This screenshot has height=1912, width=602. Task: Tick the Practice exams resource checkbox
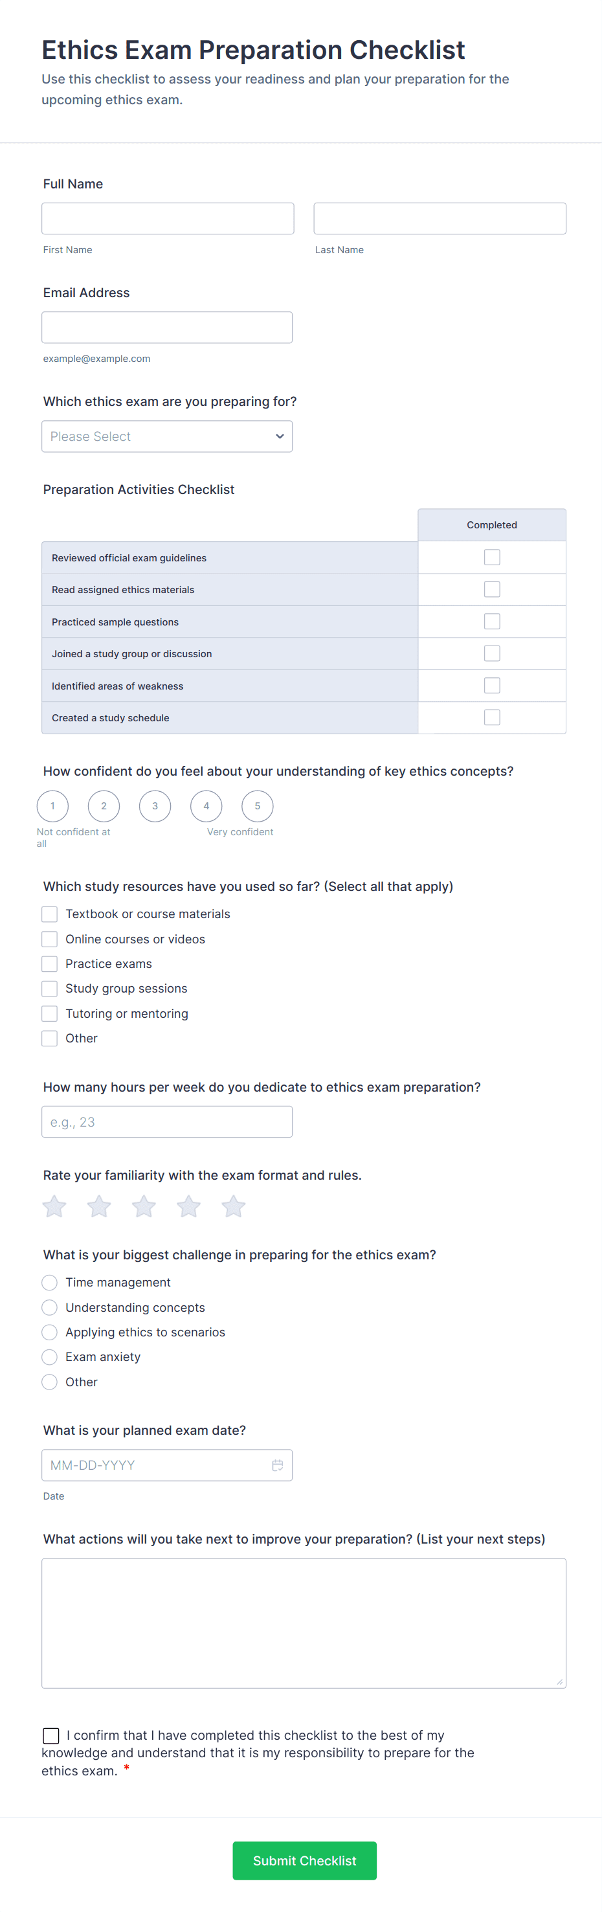(50, 964)
